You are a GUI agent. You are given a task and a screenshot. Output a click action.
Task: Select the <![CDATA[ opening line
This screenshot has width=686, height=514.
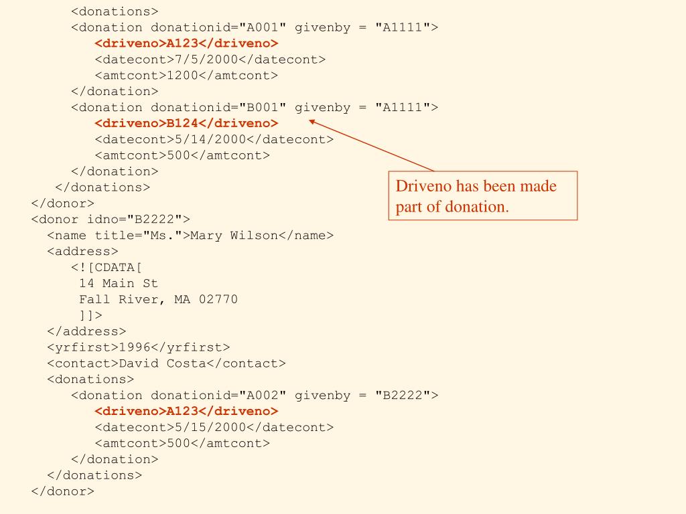click(x=107, y=268)
